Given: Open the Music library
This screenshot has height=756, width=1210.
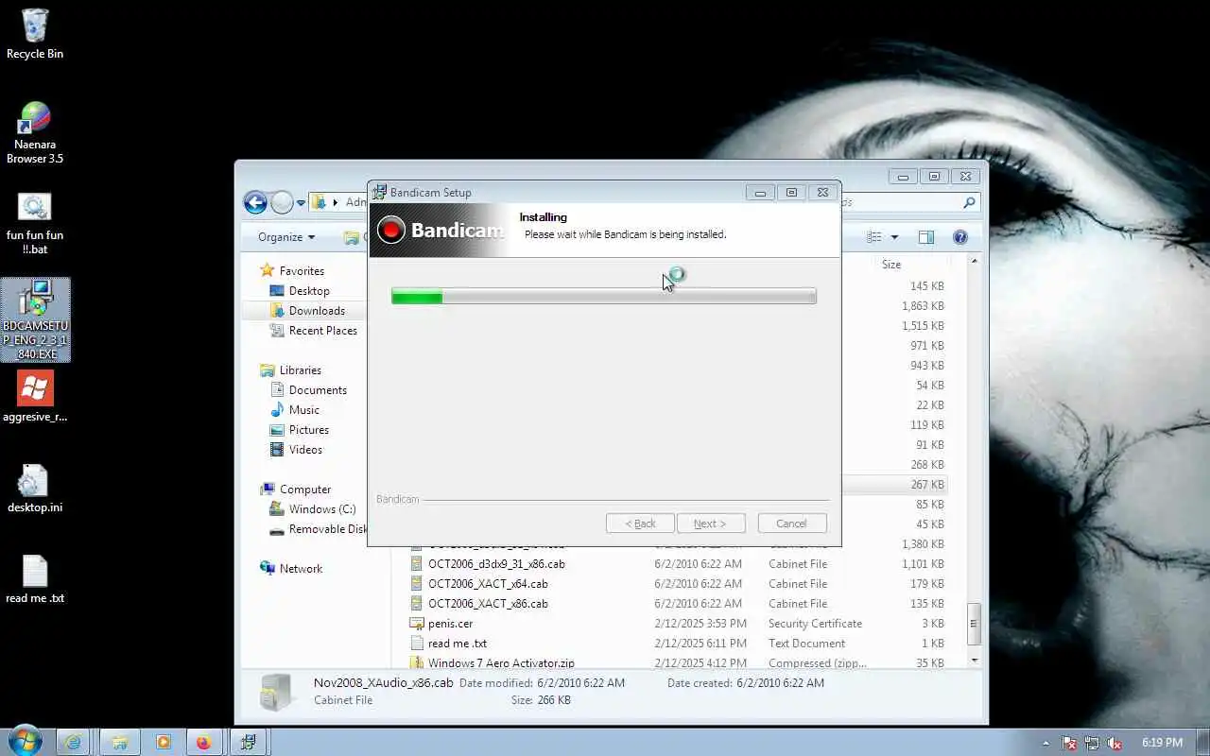Looking at the screenshot, I should 294,410.
